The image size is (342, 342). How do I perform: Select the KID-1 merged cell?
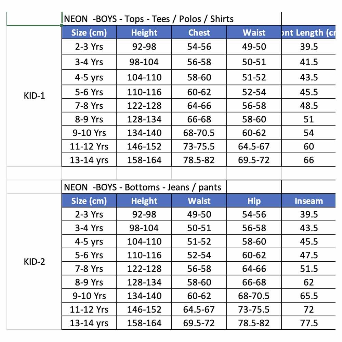click(x=34, y=96)
